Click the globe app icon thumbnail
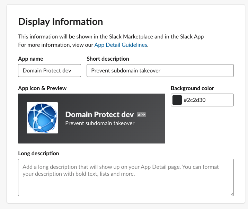The width and height of the screenshot is (248, 209). (42, 118)
